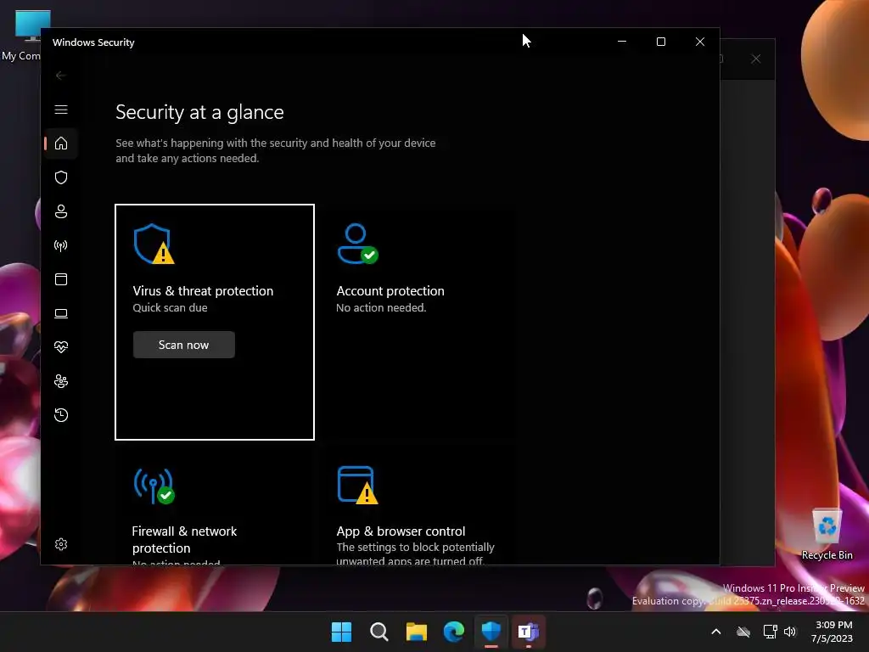Open taskbar Search
The width and height of the screenshot is (869, 652).
pos(379,632)
